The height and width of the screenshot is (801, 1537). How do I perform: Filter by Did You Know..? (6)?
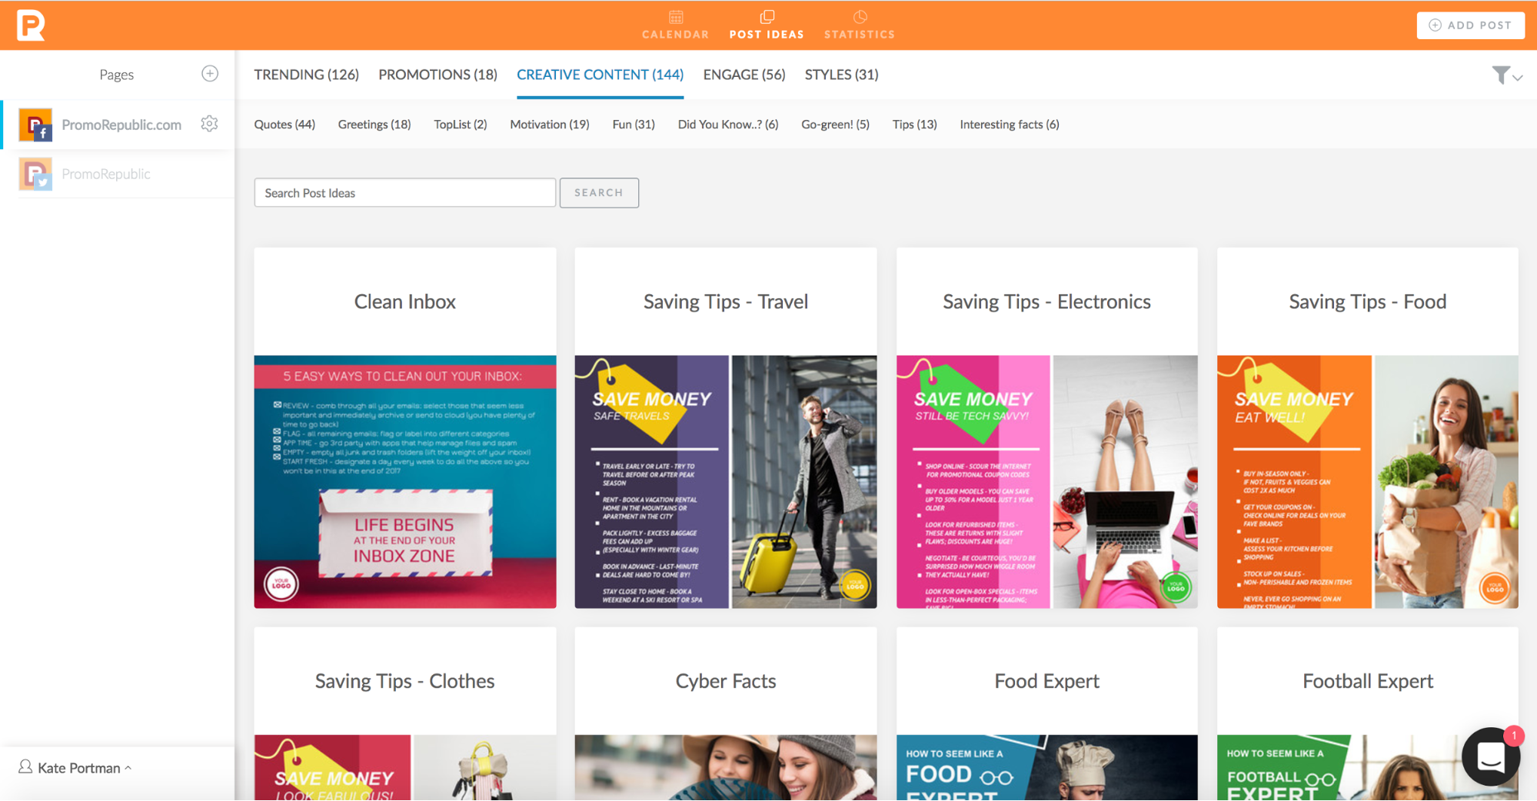point(728,125)
